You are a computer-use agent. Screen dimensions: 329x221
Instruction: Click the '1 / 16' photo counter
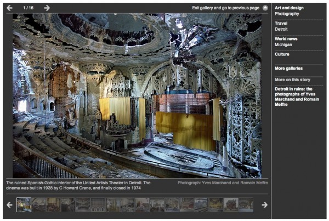(28, 8)
